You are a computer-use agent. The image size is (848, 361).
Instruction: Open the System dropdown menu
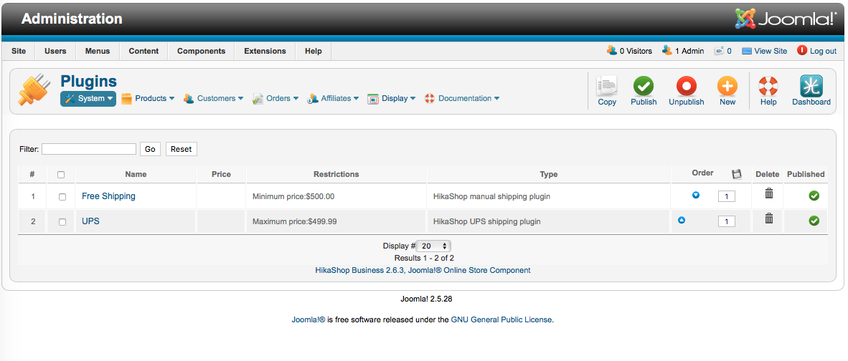click(x=88, y=99)
